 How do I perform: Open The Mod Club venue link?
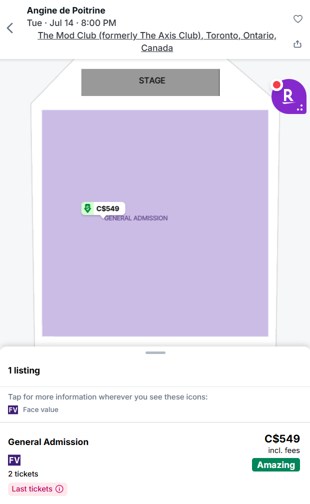click(156, 35)
